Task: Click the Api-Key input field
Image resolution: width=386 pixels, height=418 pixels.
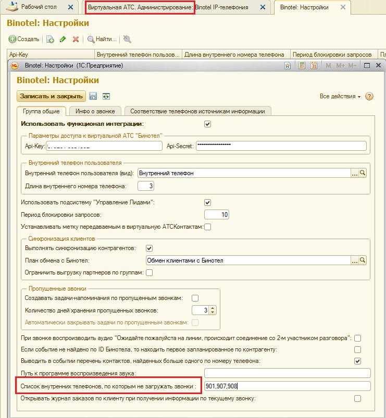Action: 104,146
